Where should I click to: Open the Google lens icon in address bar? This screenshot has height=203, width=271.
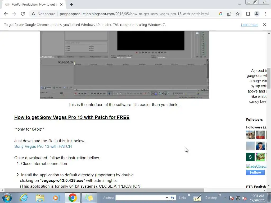pos(220,14)
